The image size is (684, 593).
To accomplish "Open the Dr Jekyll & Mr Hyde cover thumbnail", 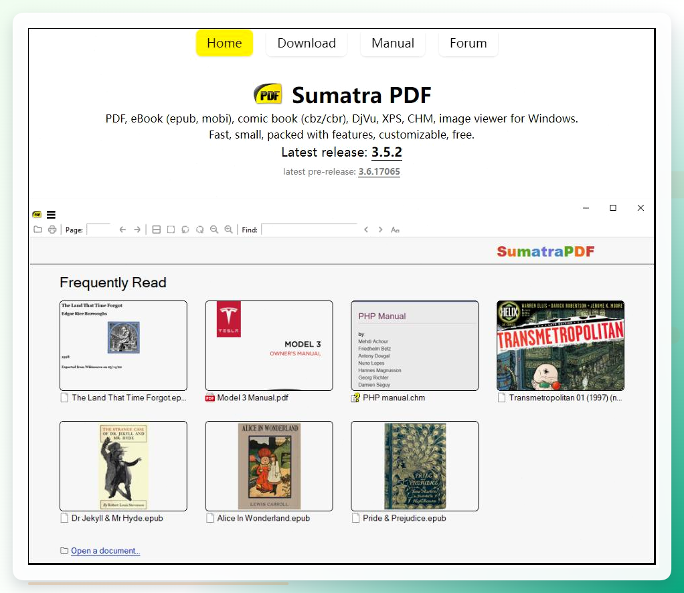I will pos(123,466).
